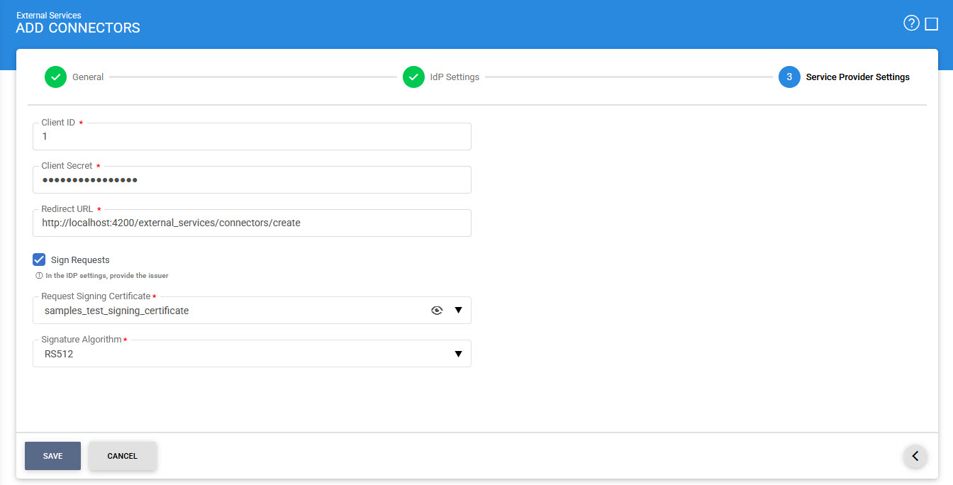This screenshot has height=485, width=953.
Task: Expand Request Signing Certificate dropdown arrow
Action: (458, 311)
